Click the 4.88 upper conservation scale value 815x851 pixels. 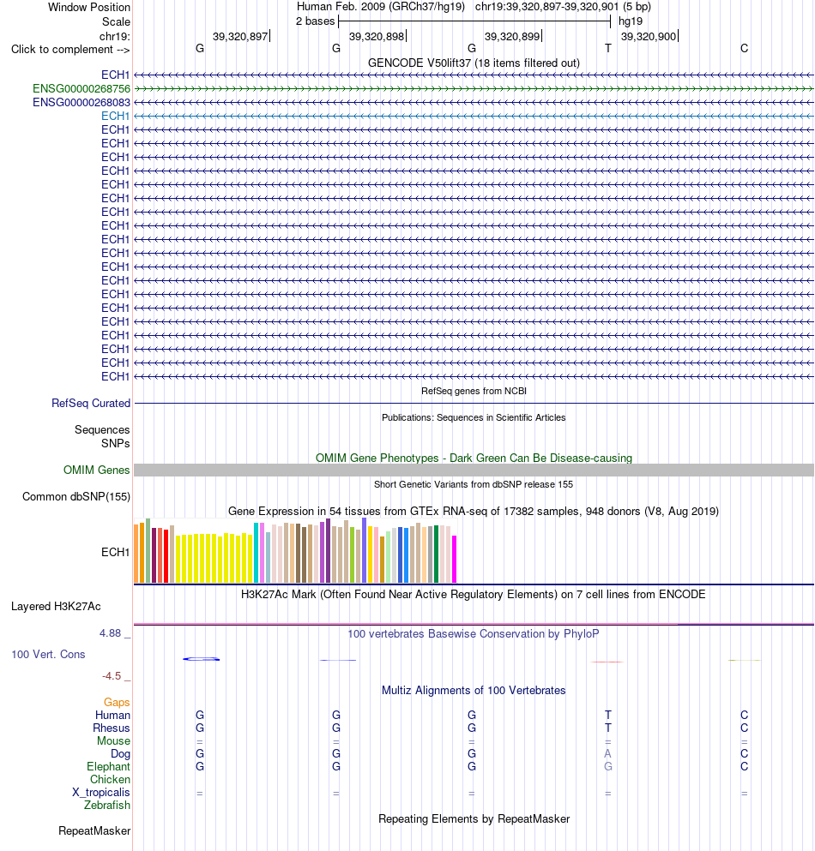pyautogui.click(x=111, y=633)
